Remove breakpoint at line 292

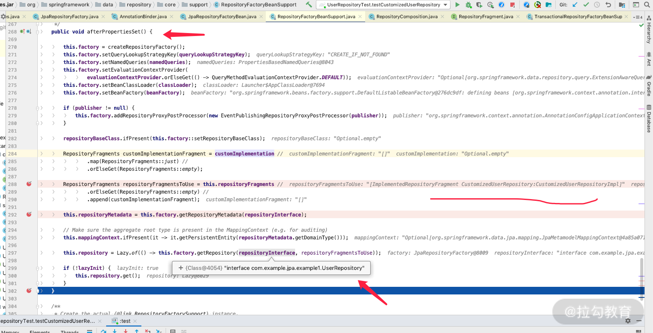[29, 215]
